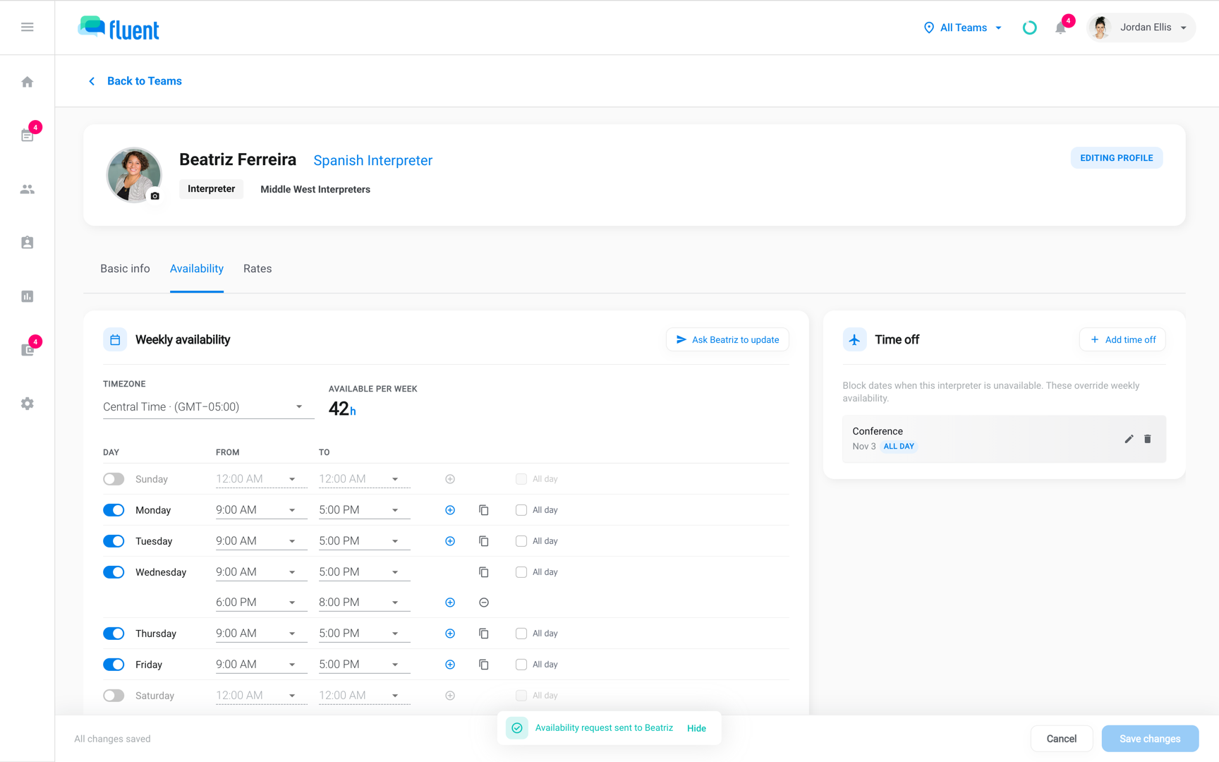Turn off Wednesday availability
The height and width of the screenshot is (762, 1219).
coord(114,572)
